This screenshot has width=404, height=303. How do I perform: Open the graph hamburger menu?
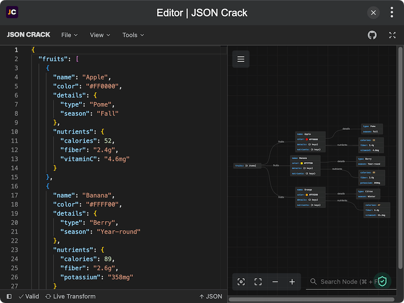click(241, 59)
